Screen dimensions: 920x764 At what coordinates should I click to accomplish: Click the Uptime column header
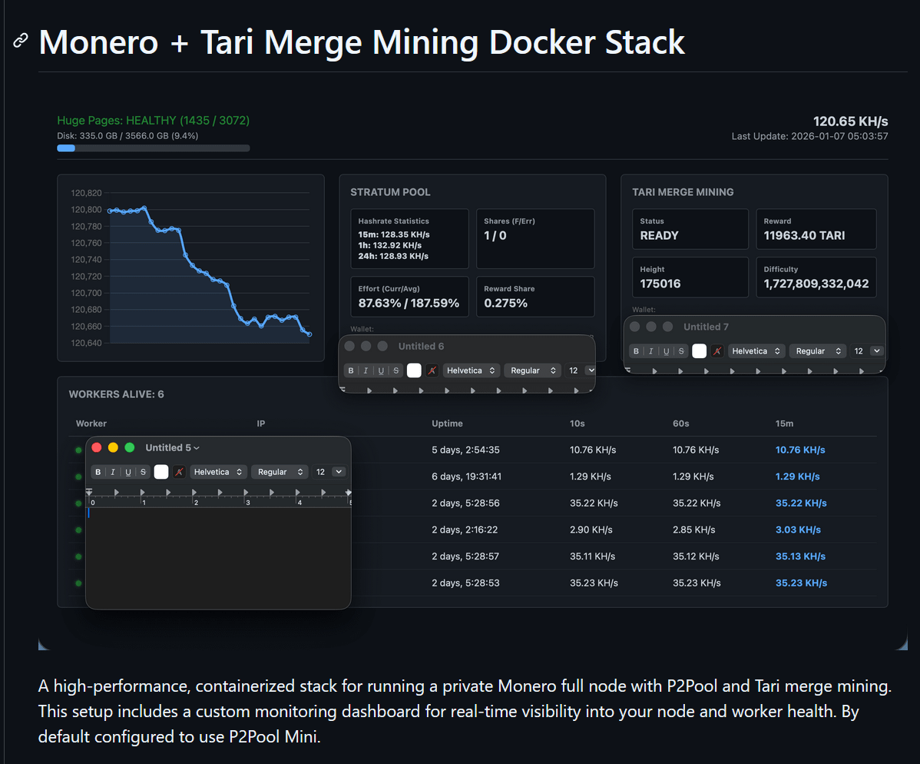(447, 424)
